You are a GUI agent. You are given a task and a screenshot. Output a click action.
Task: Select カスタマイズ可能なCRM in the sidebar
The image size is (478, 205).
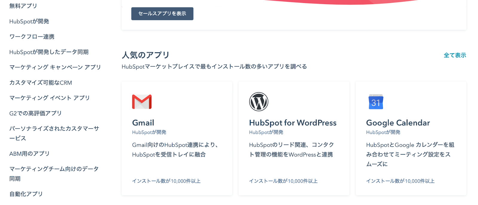[x=41, y=83]
